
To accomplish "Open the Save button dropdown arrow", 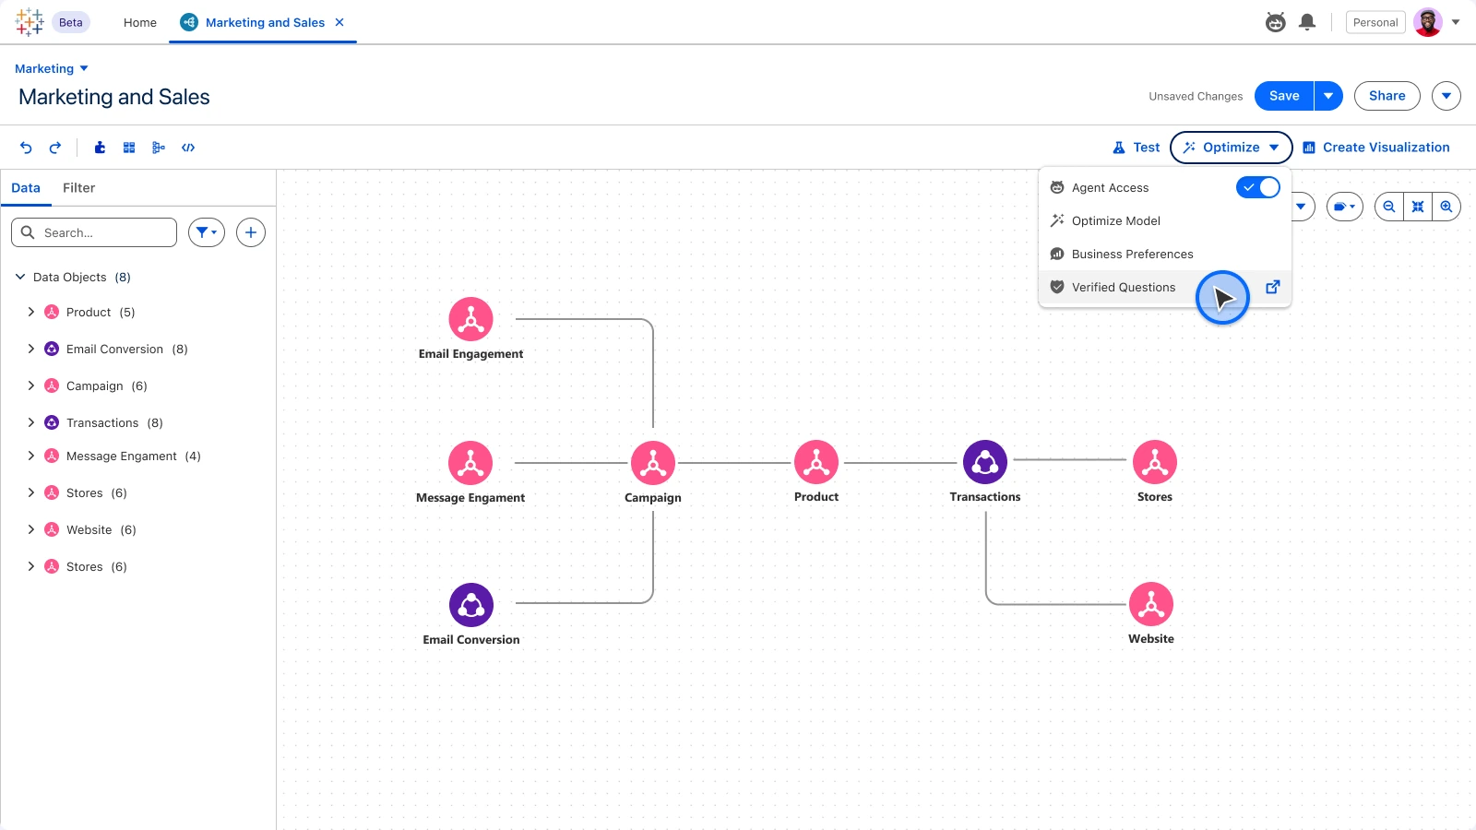I will [x=1328, y=96].
